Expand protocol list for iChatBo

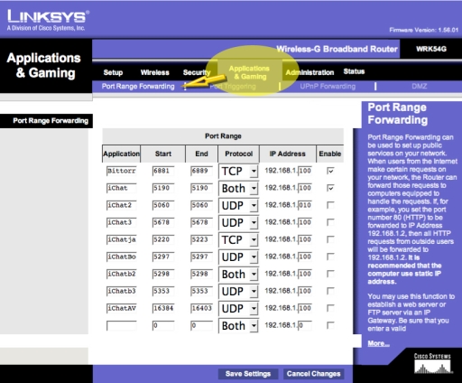point(238,257)
